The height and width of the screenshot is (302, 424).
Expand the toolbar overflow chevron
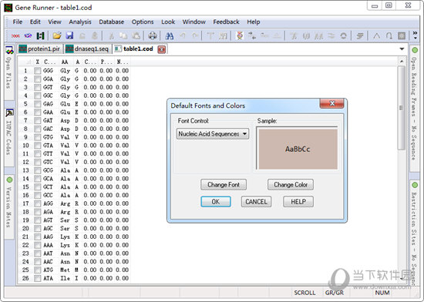coord(415,35)
